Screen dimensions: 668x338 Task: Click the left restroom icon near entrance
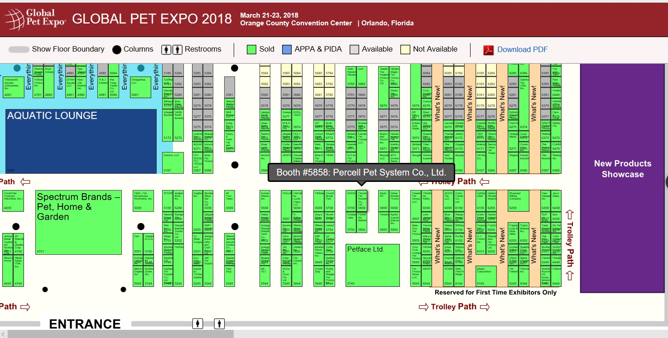(x=197, y=324)
